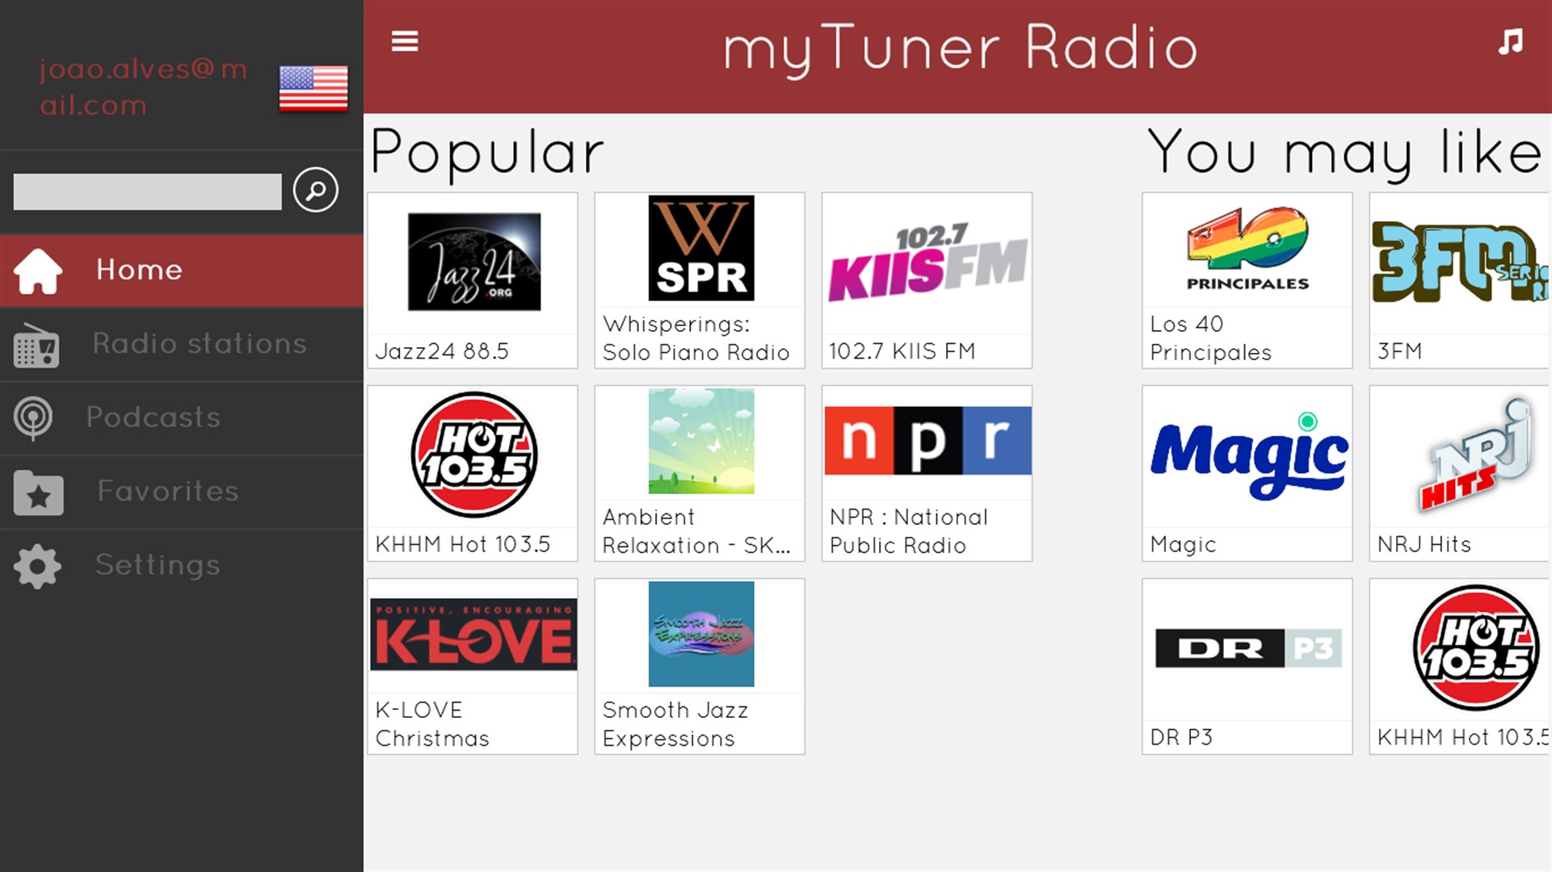The width and height of the screenshot is (1552, 872).
Task: Click the Settings gear icon
Action: pyautogui.click(x=37, y=566)
